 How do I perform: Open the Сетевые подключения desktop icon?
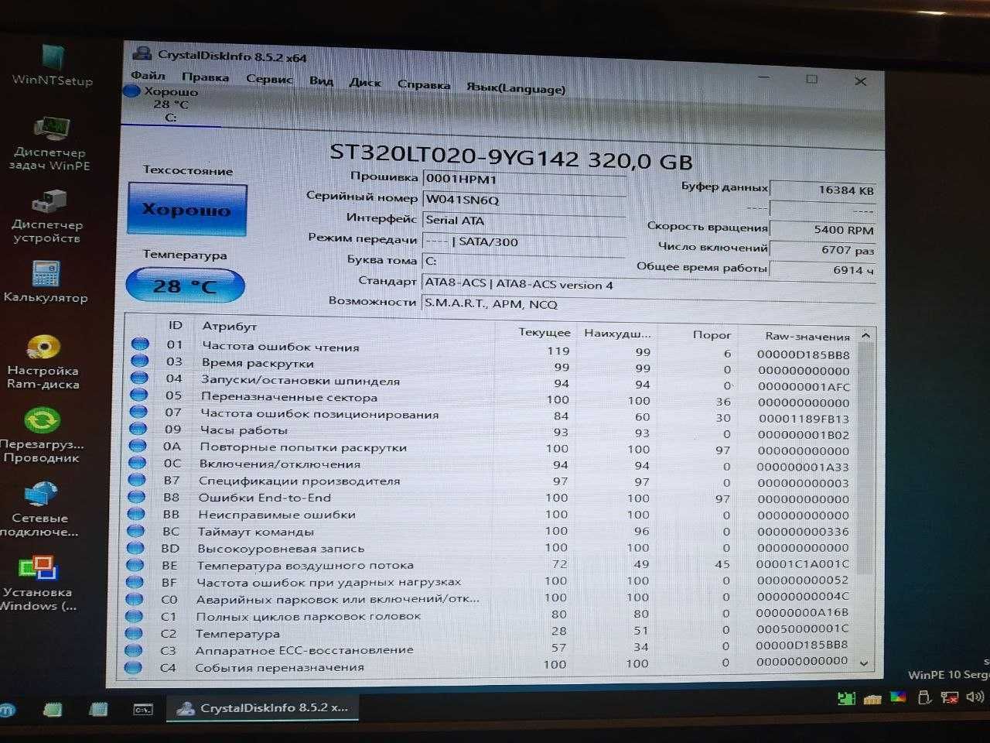[39, 509]
